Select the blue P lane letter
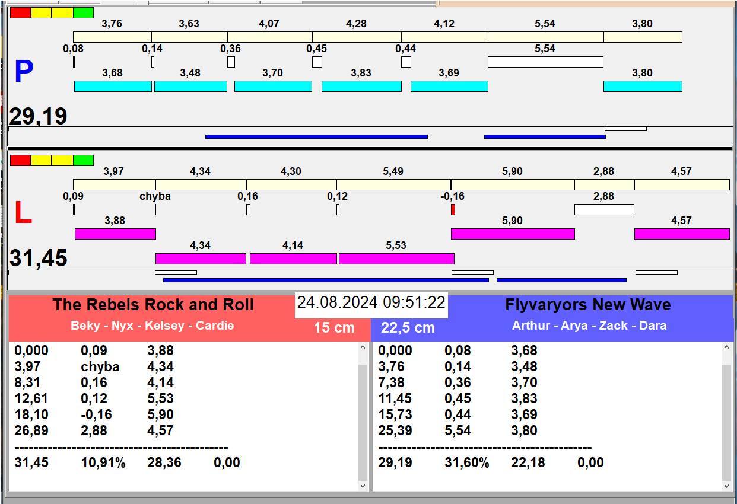The height and width of the screenshot is (504, 737). 23,72
